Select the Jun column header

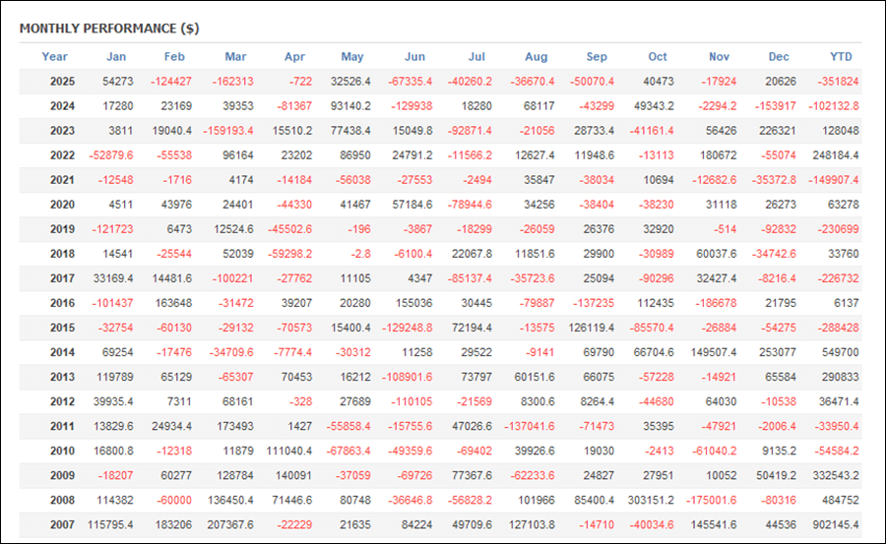(x=414, y=56)
